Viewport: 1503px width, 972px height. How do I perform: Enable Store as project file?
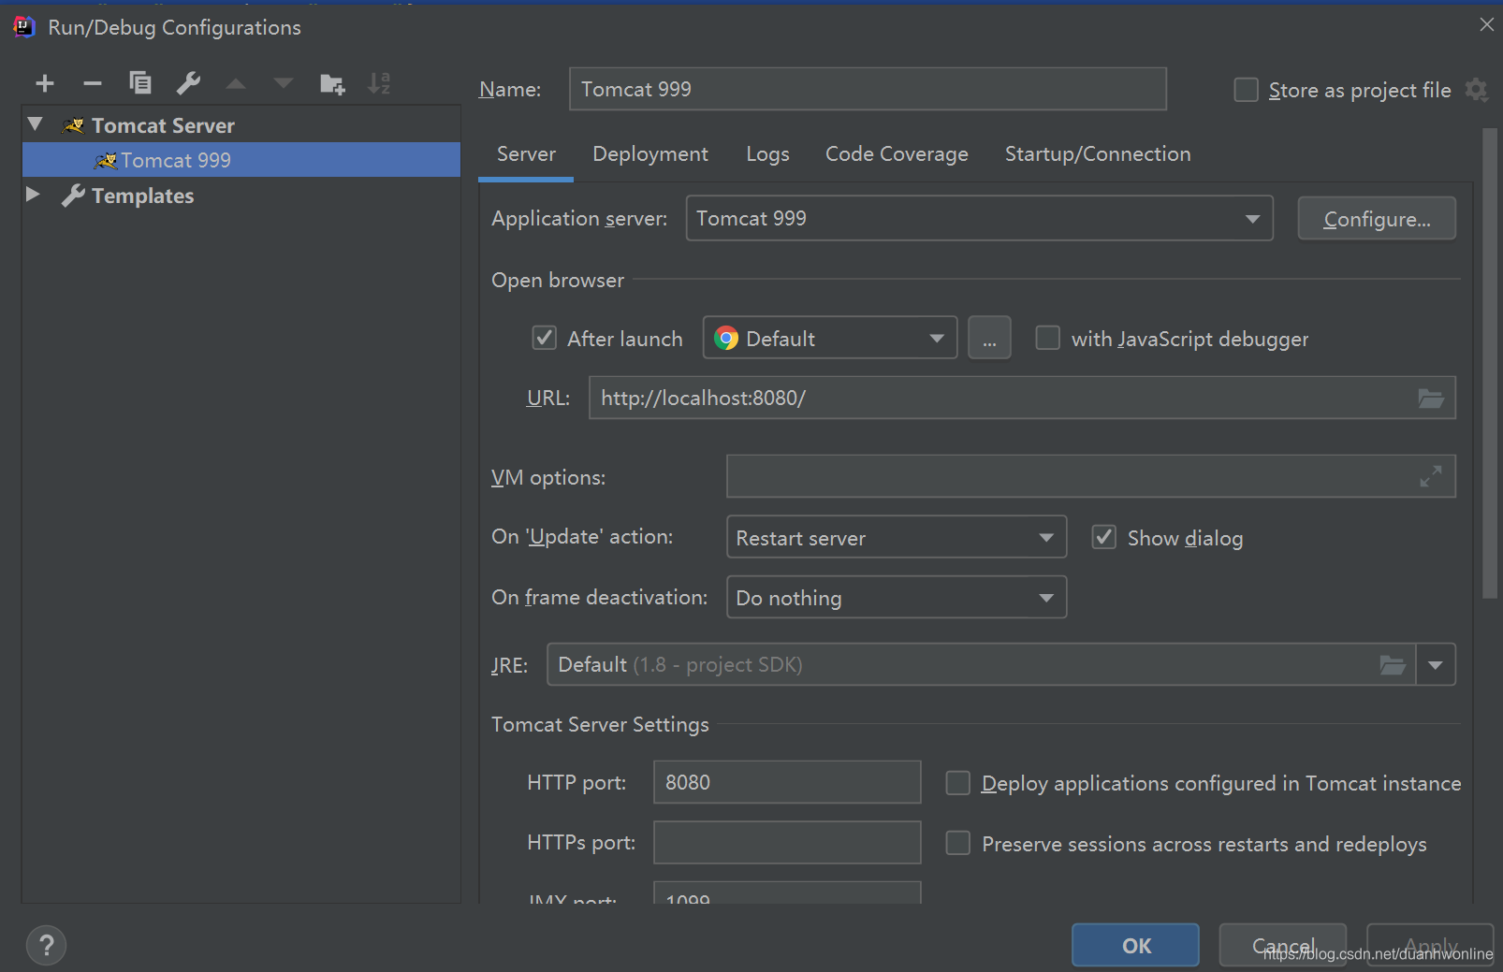[x=1246, y=90]
